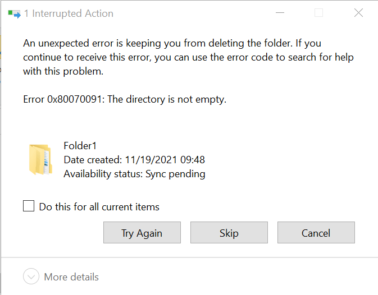Expand the More details chevron
This screenshot has width=378, height=295.
31,277
